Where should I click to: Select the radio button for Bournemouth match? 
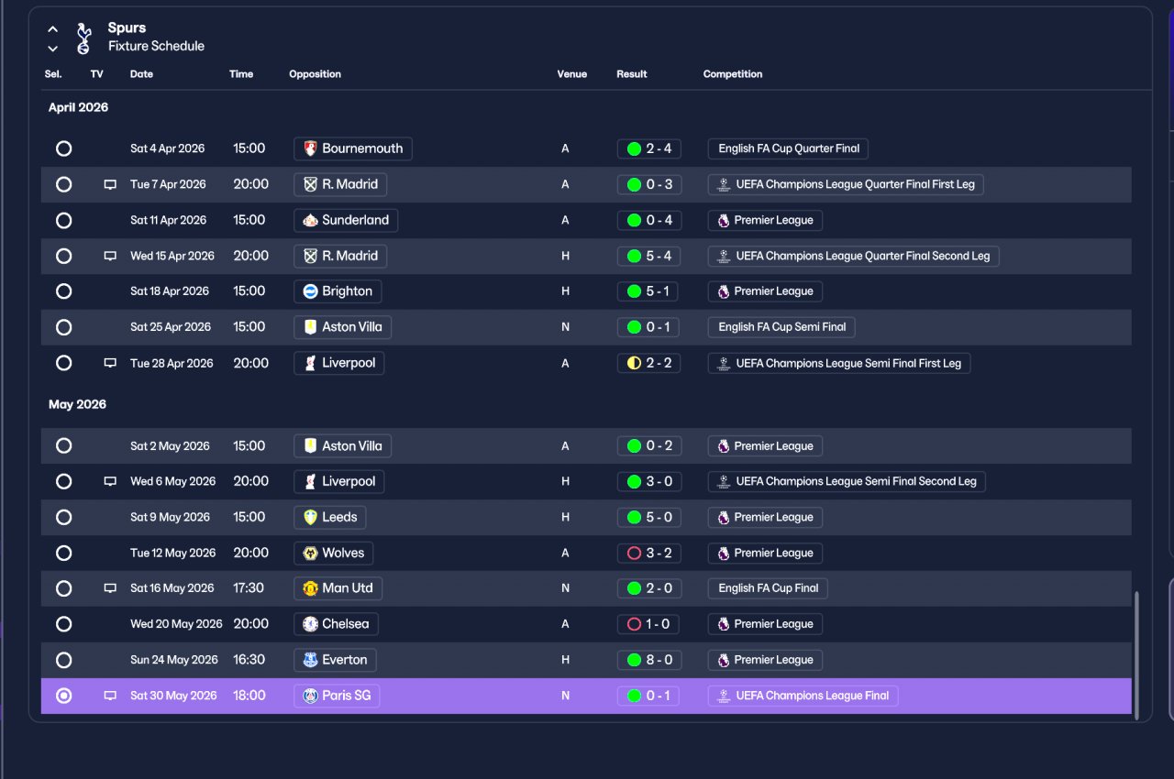click(x=63, y=148)
